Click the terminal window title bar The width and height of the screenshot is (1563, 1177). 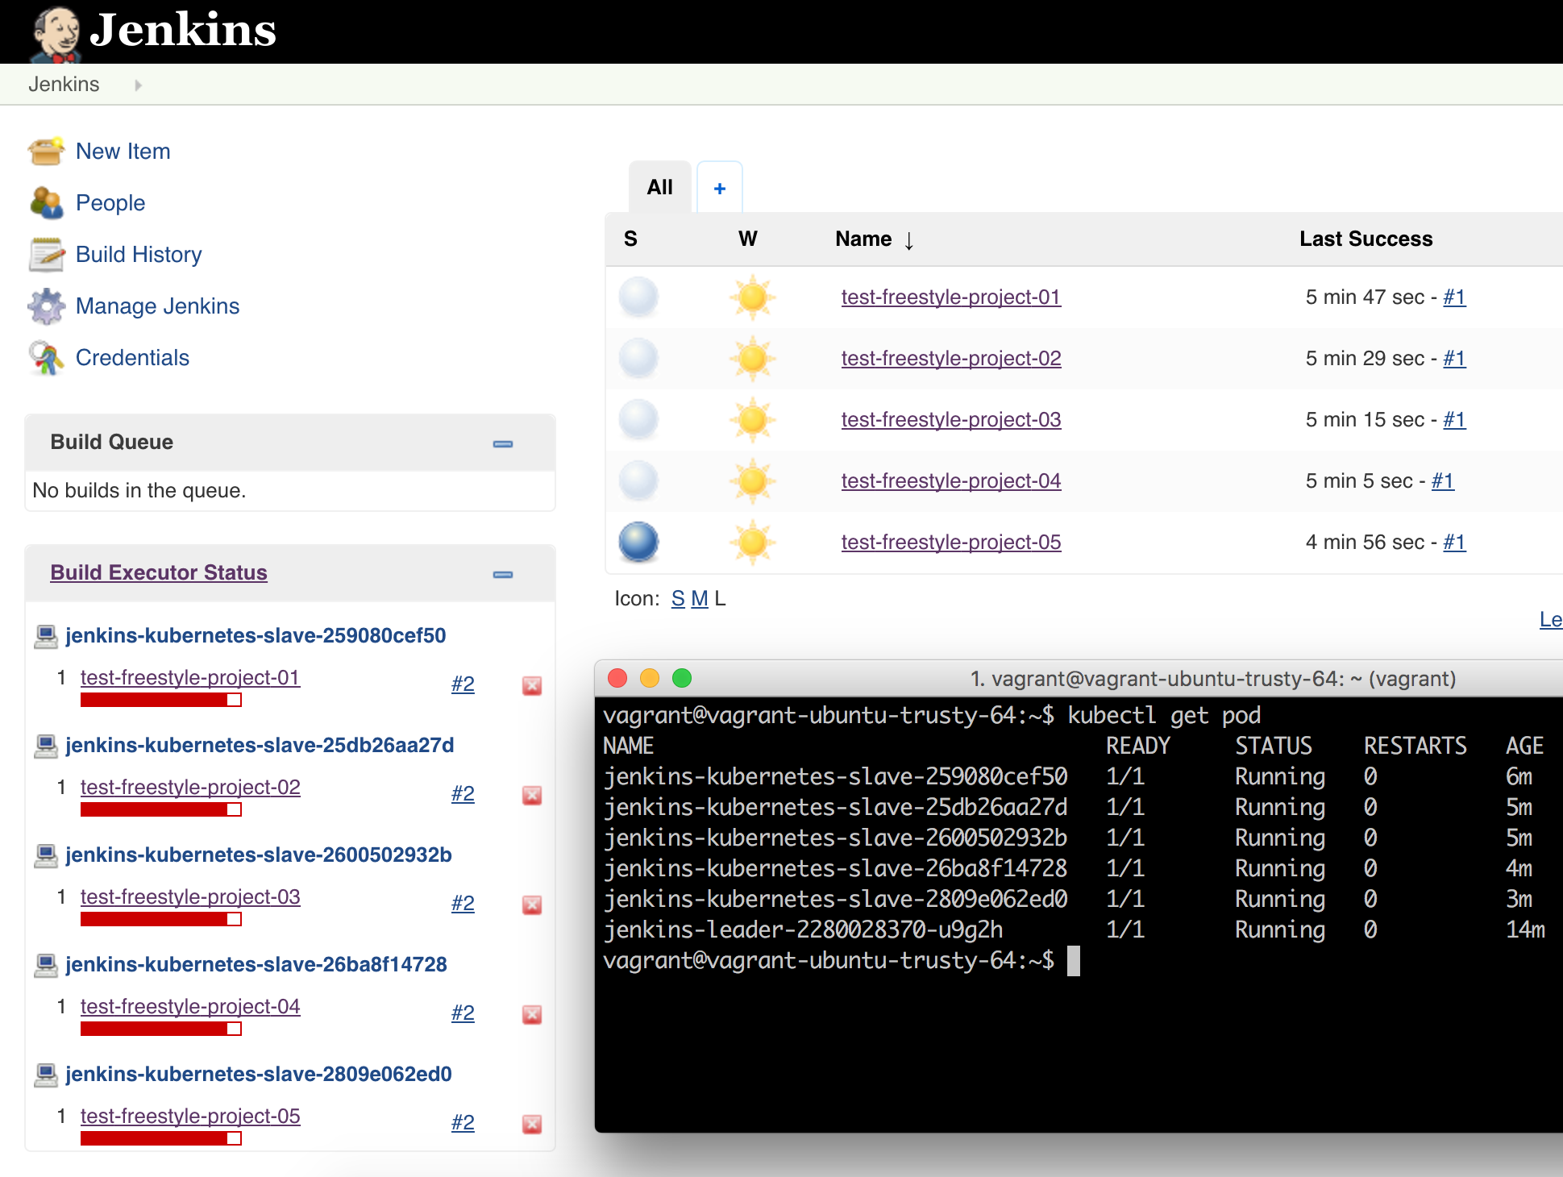click(1079, 679)
